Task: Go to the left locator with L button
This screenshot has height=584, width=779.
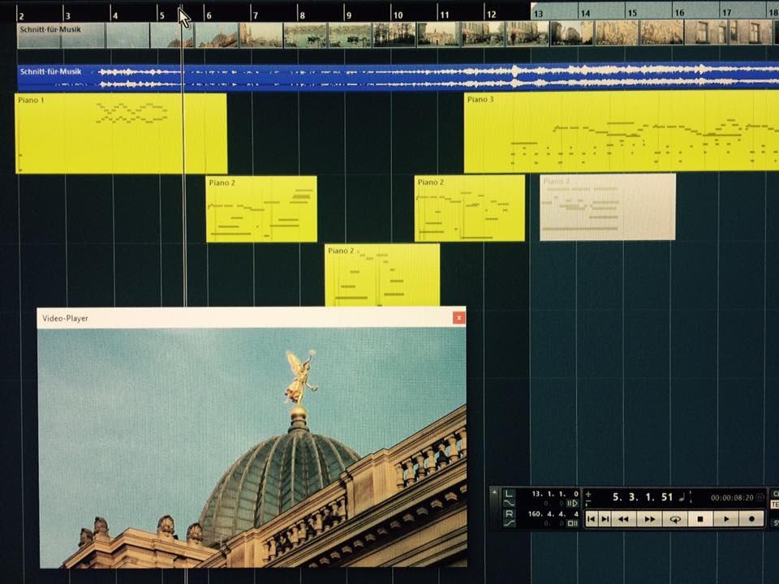Action: (510, 494)
